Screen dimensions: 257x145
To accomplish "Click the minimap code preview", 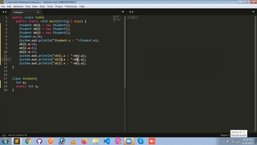I will coord(117,19).
